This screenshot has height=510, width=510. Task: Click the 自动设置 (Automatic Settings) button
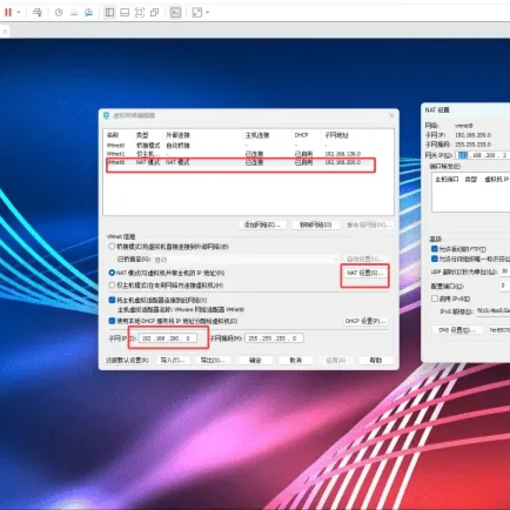pos(365,259)
